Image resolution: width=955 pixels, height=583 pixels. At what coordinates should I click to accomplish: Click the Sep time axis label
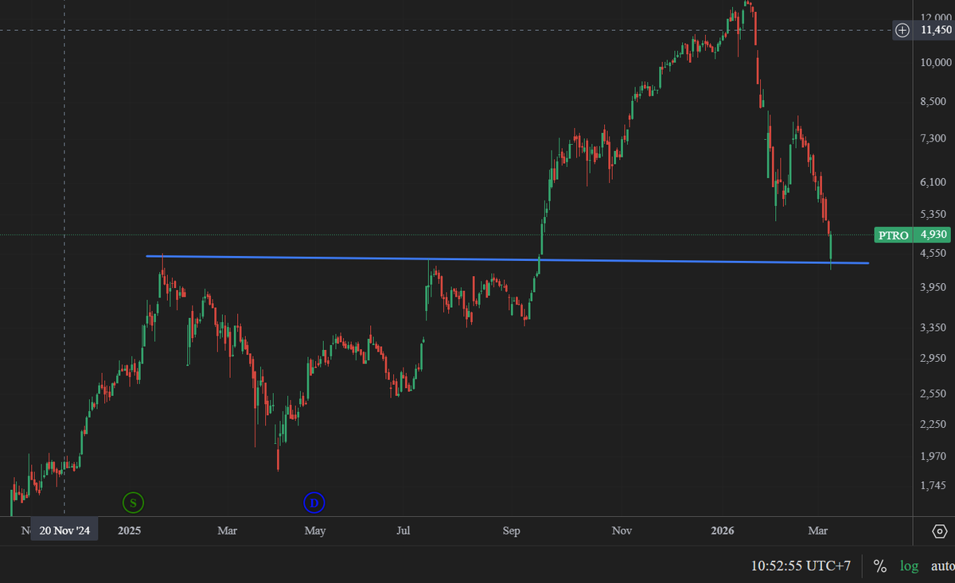tap(512, 531)
